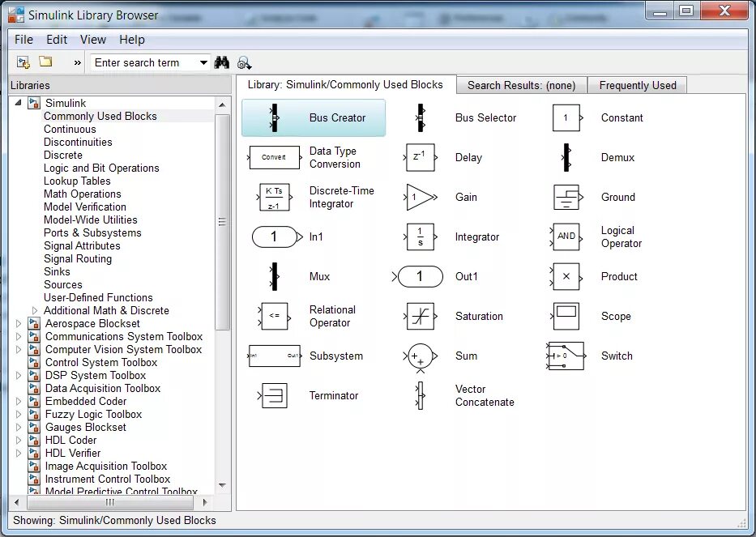Expand Communications System Toolbox node
The image size is (756, 537).
(x=19, y=336)
